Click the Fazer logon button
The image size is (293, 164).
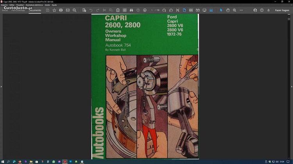282,10
